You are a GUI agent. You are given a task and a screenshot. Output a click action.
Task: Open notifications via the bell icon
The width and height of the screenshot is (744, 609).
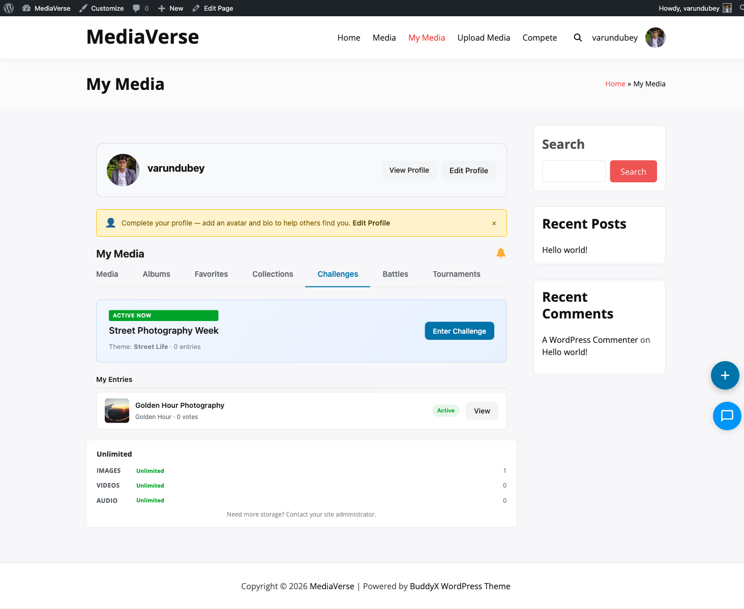(500, 253)
